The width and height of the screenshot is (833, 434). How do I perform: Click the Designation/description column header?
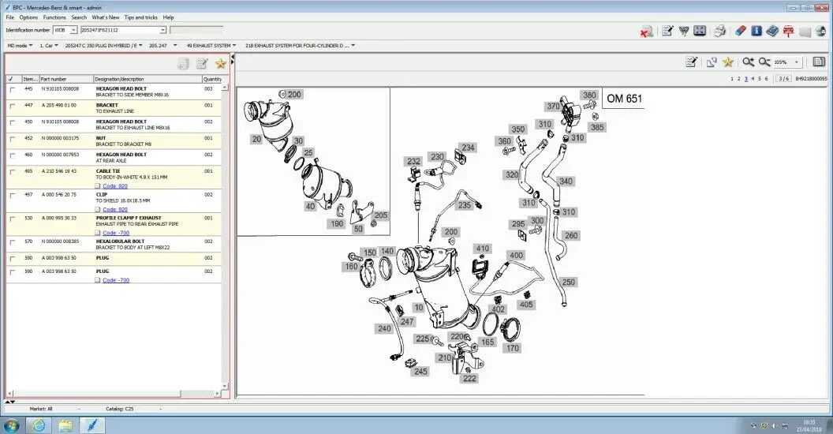(148, 79)
